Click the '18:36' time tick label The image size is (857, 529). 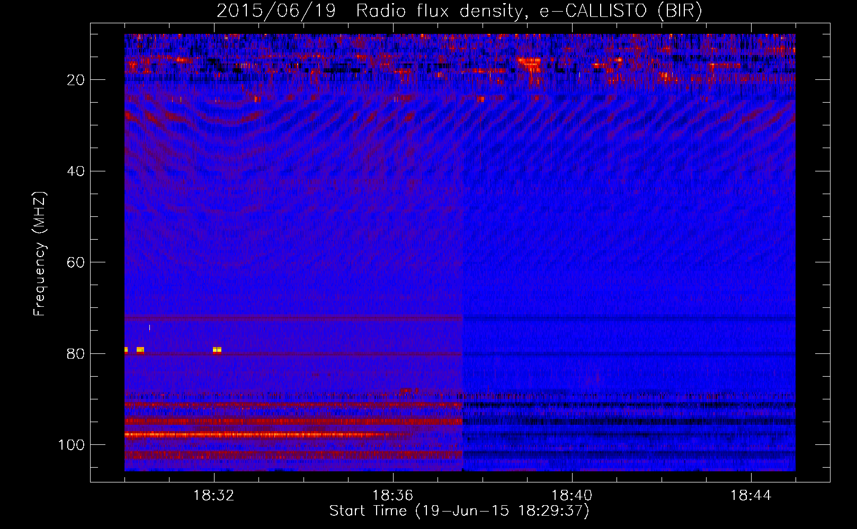pyautogui.click(x=393, y=496)
